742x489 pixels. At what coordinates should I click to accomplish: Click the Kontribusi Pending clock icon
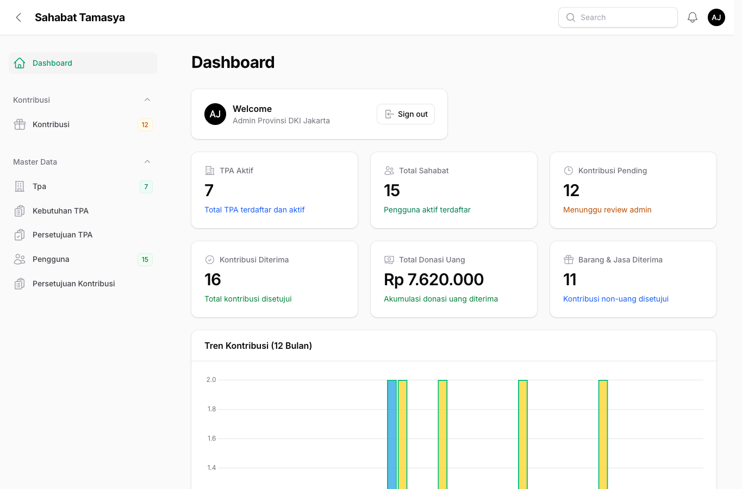click(x=569, y=171)
